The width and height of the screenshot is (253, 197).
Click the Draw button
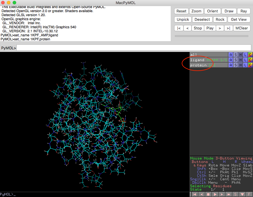229,11
